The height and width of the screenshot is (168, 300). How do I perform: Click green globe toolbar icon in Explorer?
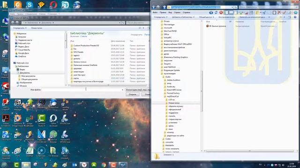295,13
